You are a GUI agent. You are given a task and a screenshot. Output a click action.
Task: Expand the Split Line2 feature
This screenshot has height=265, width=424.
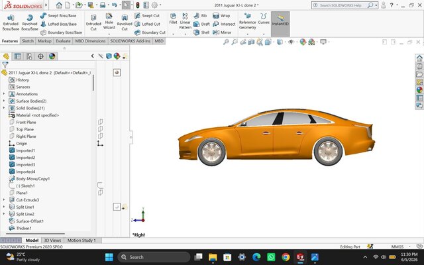(4, 214)
